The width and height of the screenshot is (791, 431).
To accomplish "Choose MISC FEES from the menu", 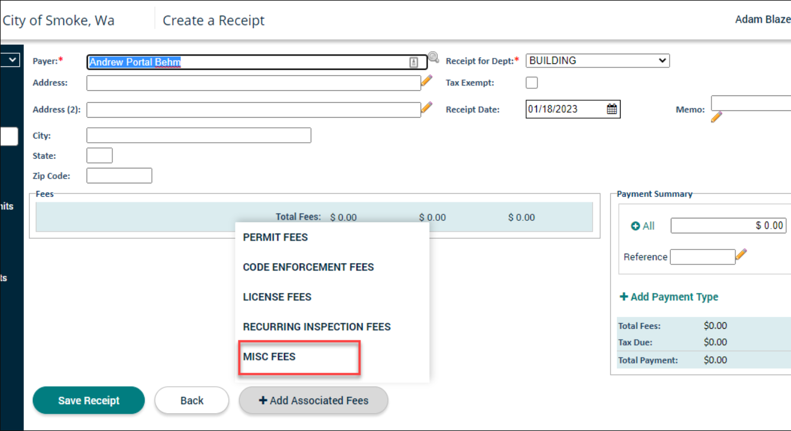I will (269, 356).
